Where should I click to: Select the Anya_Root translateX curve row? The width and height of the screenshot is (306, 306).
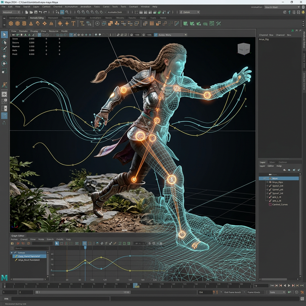point(29,260)
